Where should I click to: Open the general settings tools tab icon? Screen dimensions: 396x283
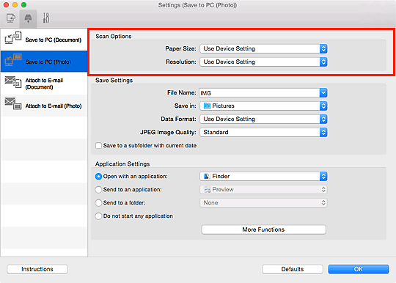46,18
